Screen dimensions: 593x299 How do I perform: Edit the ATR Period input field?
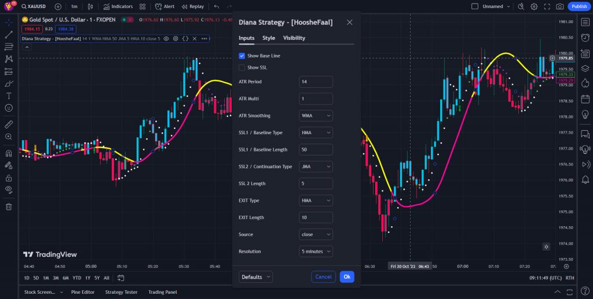[316, 82]
